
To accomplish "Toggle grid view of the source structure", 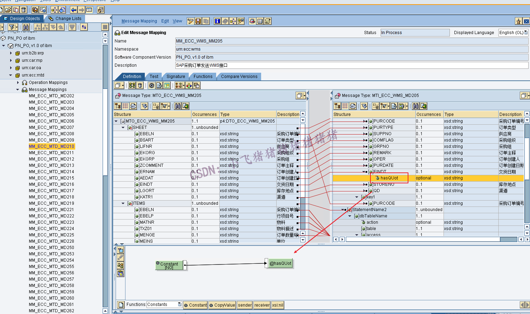I will tap(125, 106).
